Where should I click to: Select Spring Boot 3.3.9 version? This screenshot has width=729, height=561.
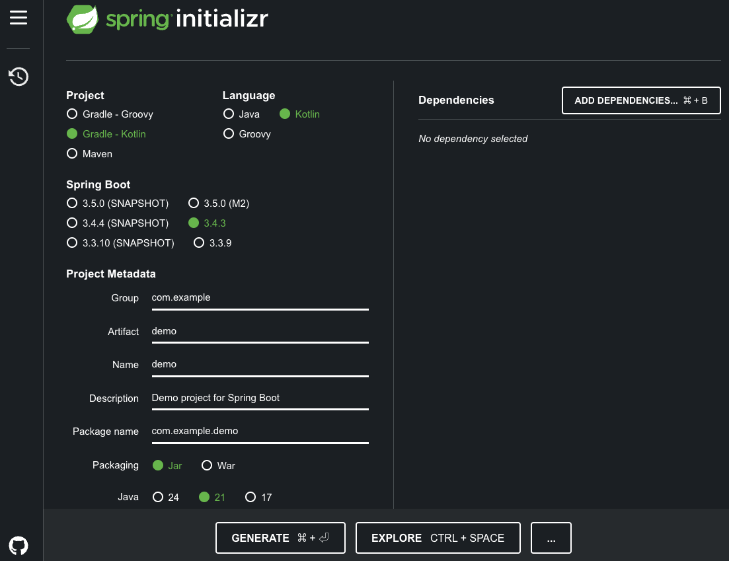point(199,243)
